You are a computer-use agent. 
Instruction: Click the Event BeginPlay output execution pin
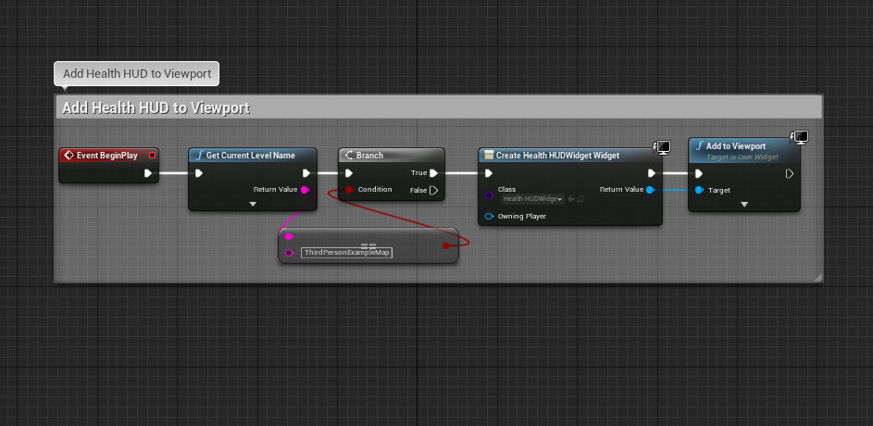[147, 172]
